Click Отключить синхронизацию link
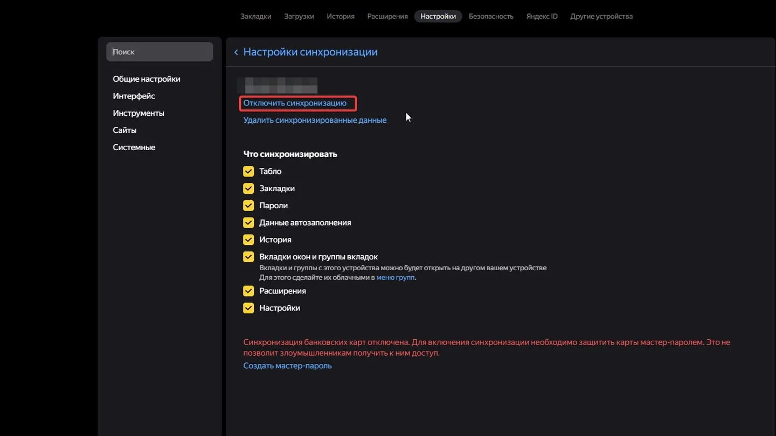This screenshot has height=436, width=776. click(295, 103)
